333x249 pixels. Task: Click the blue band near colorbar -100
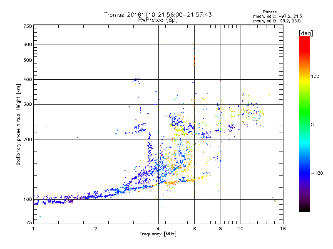[305, 173]
